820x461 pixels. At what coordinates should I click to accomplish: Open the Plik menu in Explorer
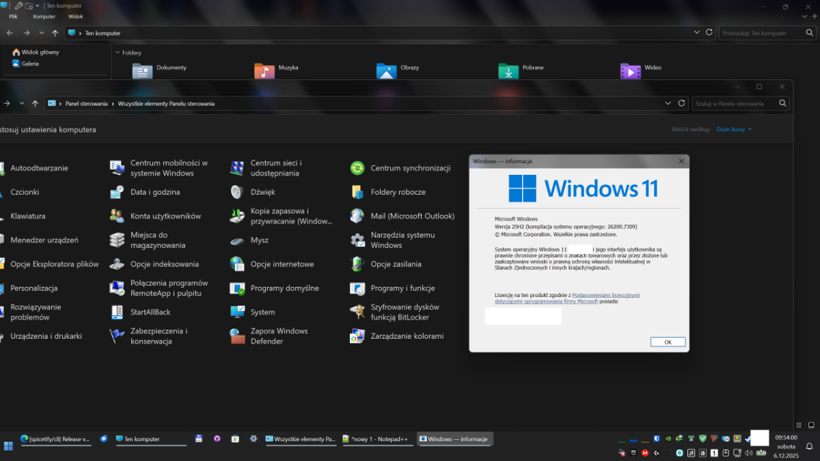(13, 16)
